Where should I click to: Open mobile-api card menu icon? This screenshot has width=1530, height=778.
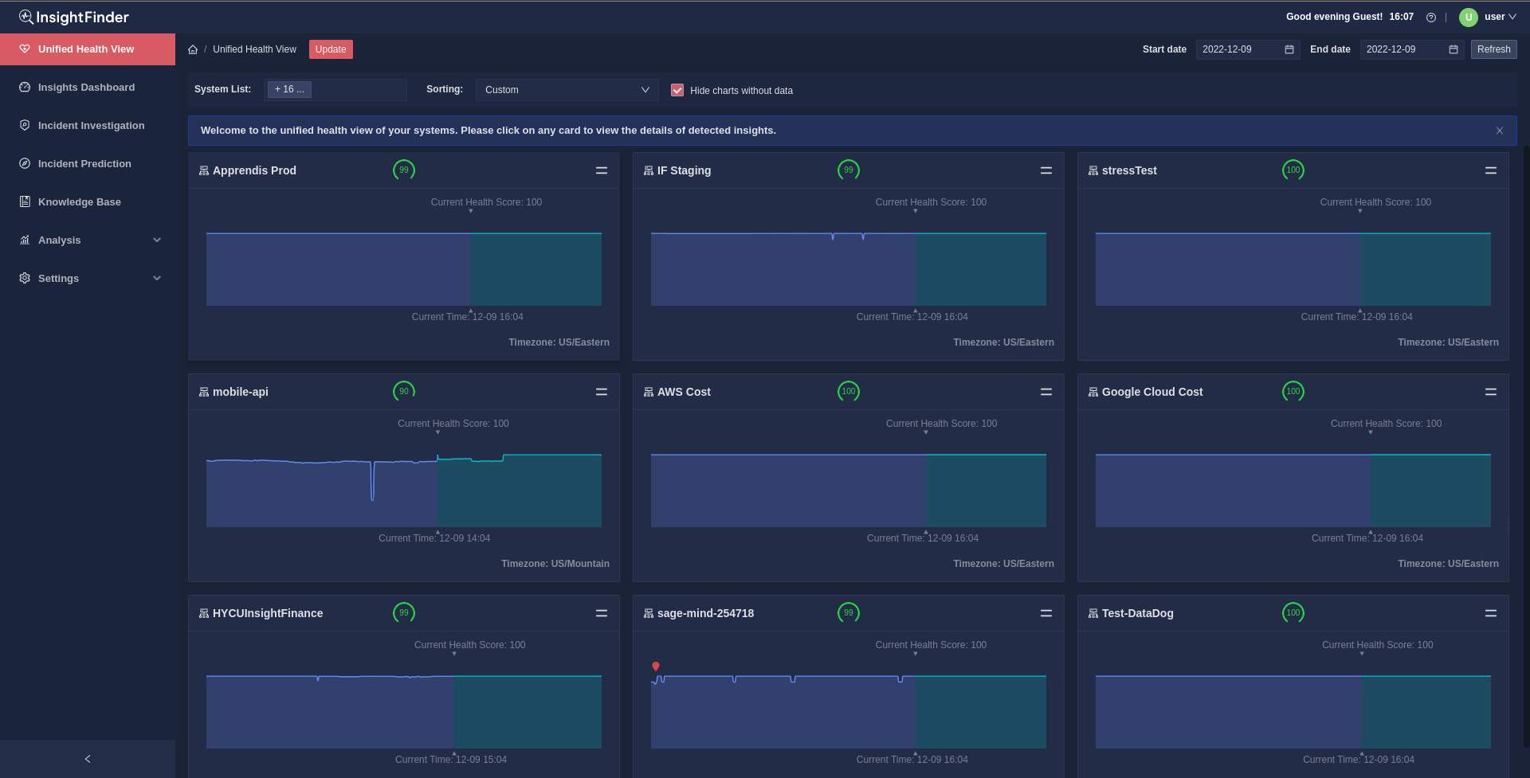(602, 392)
